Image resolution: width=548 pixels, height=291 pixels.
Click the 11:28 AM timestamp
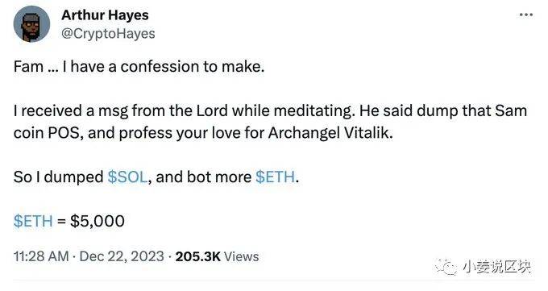[x=41, y=256]
